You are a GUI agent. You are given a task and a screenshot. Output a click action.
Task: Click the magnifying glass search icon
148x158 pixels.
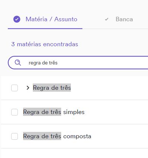(18, 63)
